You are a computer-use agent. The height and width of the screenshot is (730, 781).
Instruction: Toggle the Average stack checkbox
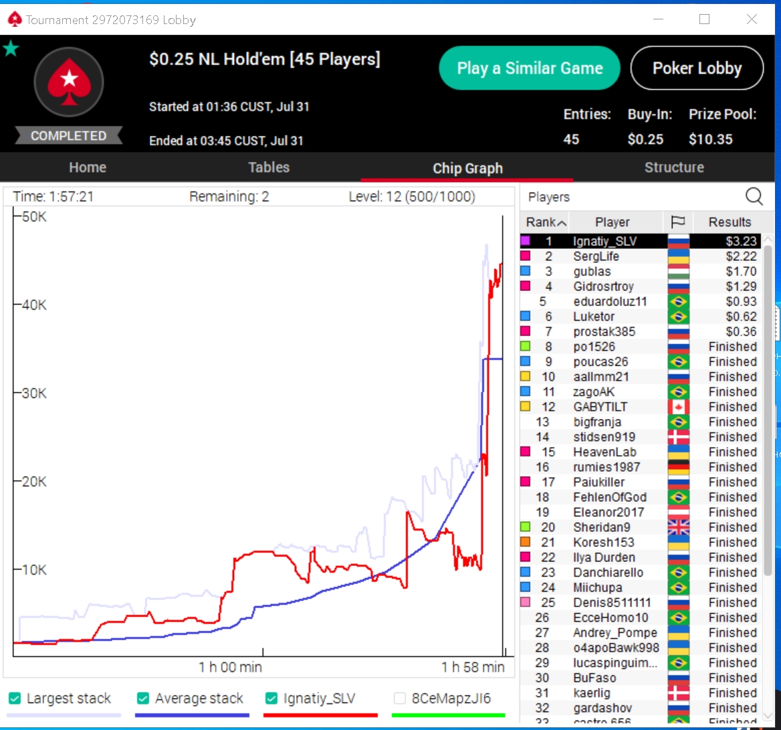click(143, 698)
